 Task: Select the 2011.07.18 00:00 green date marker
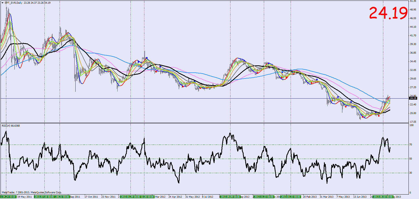(x=44, y=197)
